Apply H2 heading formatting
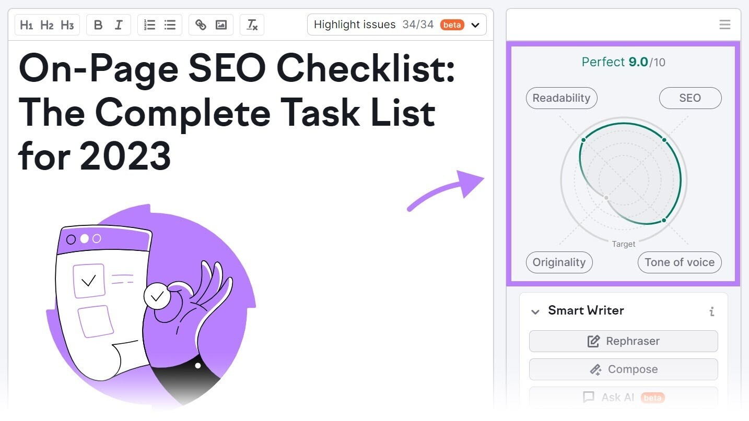The height and width of the screenshot is (421, 749). pos(47,25)
